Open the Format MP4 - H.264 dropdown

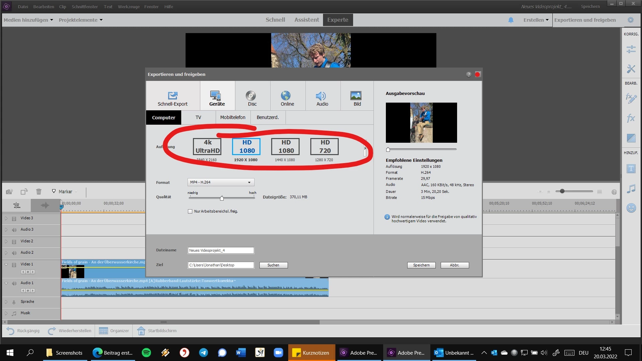221,183
